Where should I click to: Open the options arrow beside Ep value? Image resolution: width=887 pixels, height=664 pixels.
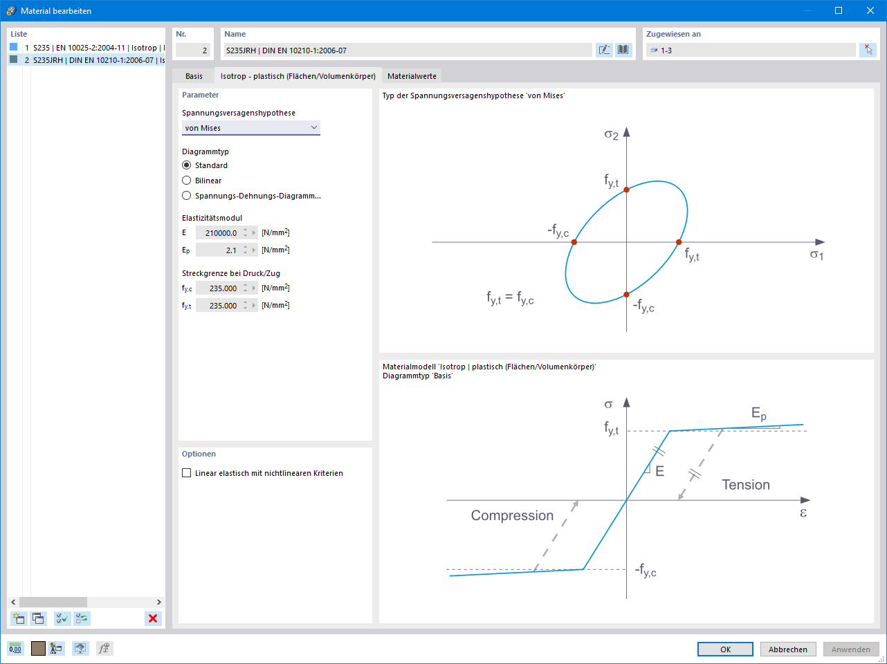click(x=254, y=250)
